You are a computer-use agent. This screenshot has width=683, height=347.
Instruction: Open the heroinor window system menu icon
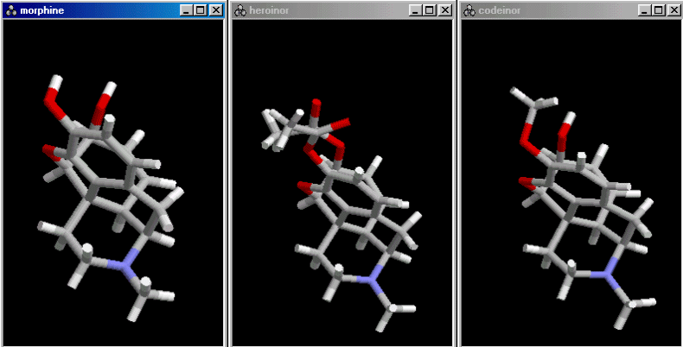(239, 10)
